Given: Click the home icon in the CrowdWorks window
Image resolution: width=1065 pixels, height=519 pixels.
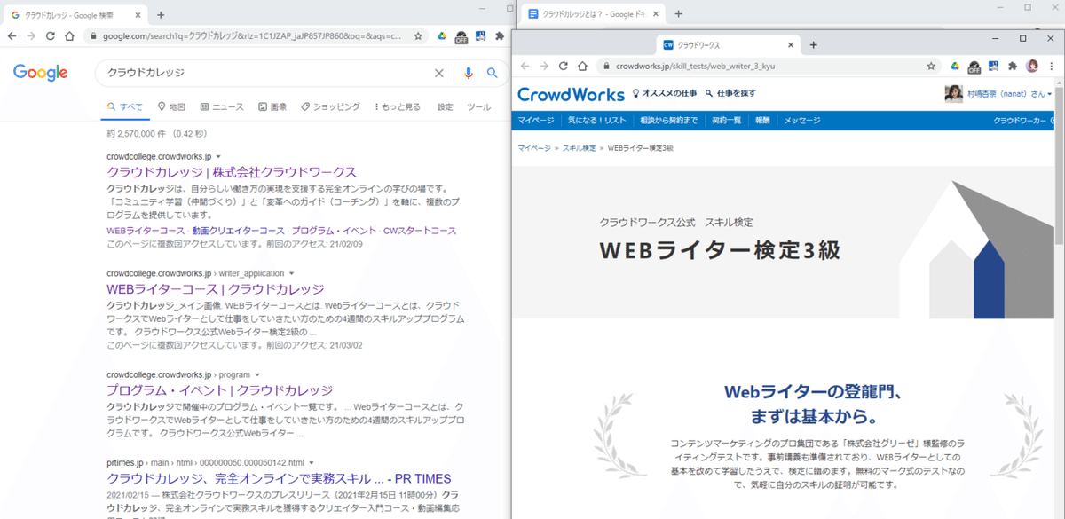Looking at the screenshot, I should 581,66.
